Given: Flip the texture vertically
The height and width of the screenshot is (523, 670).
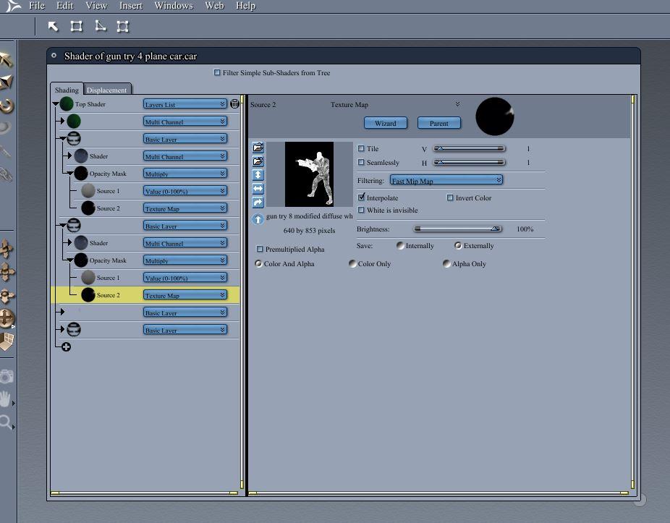Looking at the screenshot, I should pyautogui.click(x=258, y=175).
